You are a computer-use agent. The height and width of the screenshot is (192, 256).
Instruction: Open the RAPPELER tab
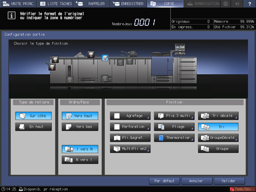pyautogui.click(x=92, y=3)
